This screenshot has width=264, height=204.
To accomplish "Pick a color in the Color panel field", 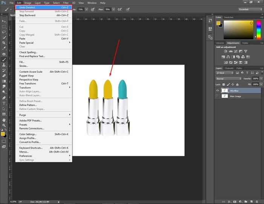I will [x=238, y=30].
